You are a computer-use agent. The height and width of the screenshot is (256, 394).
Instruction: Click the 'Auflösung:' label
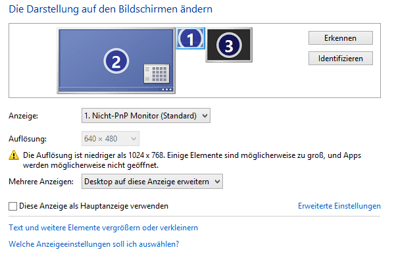(28, 139)
